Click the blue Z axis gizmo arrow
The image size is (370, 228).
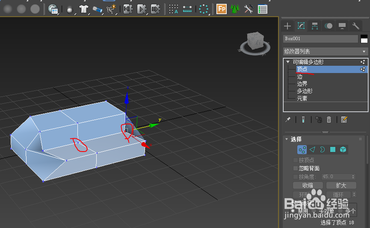tap(127, 98)
